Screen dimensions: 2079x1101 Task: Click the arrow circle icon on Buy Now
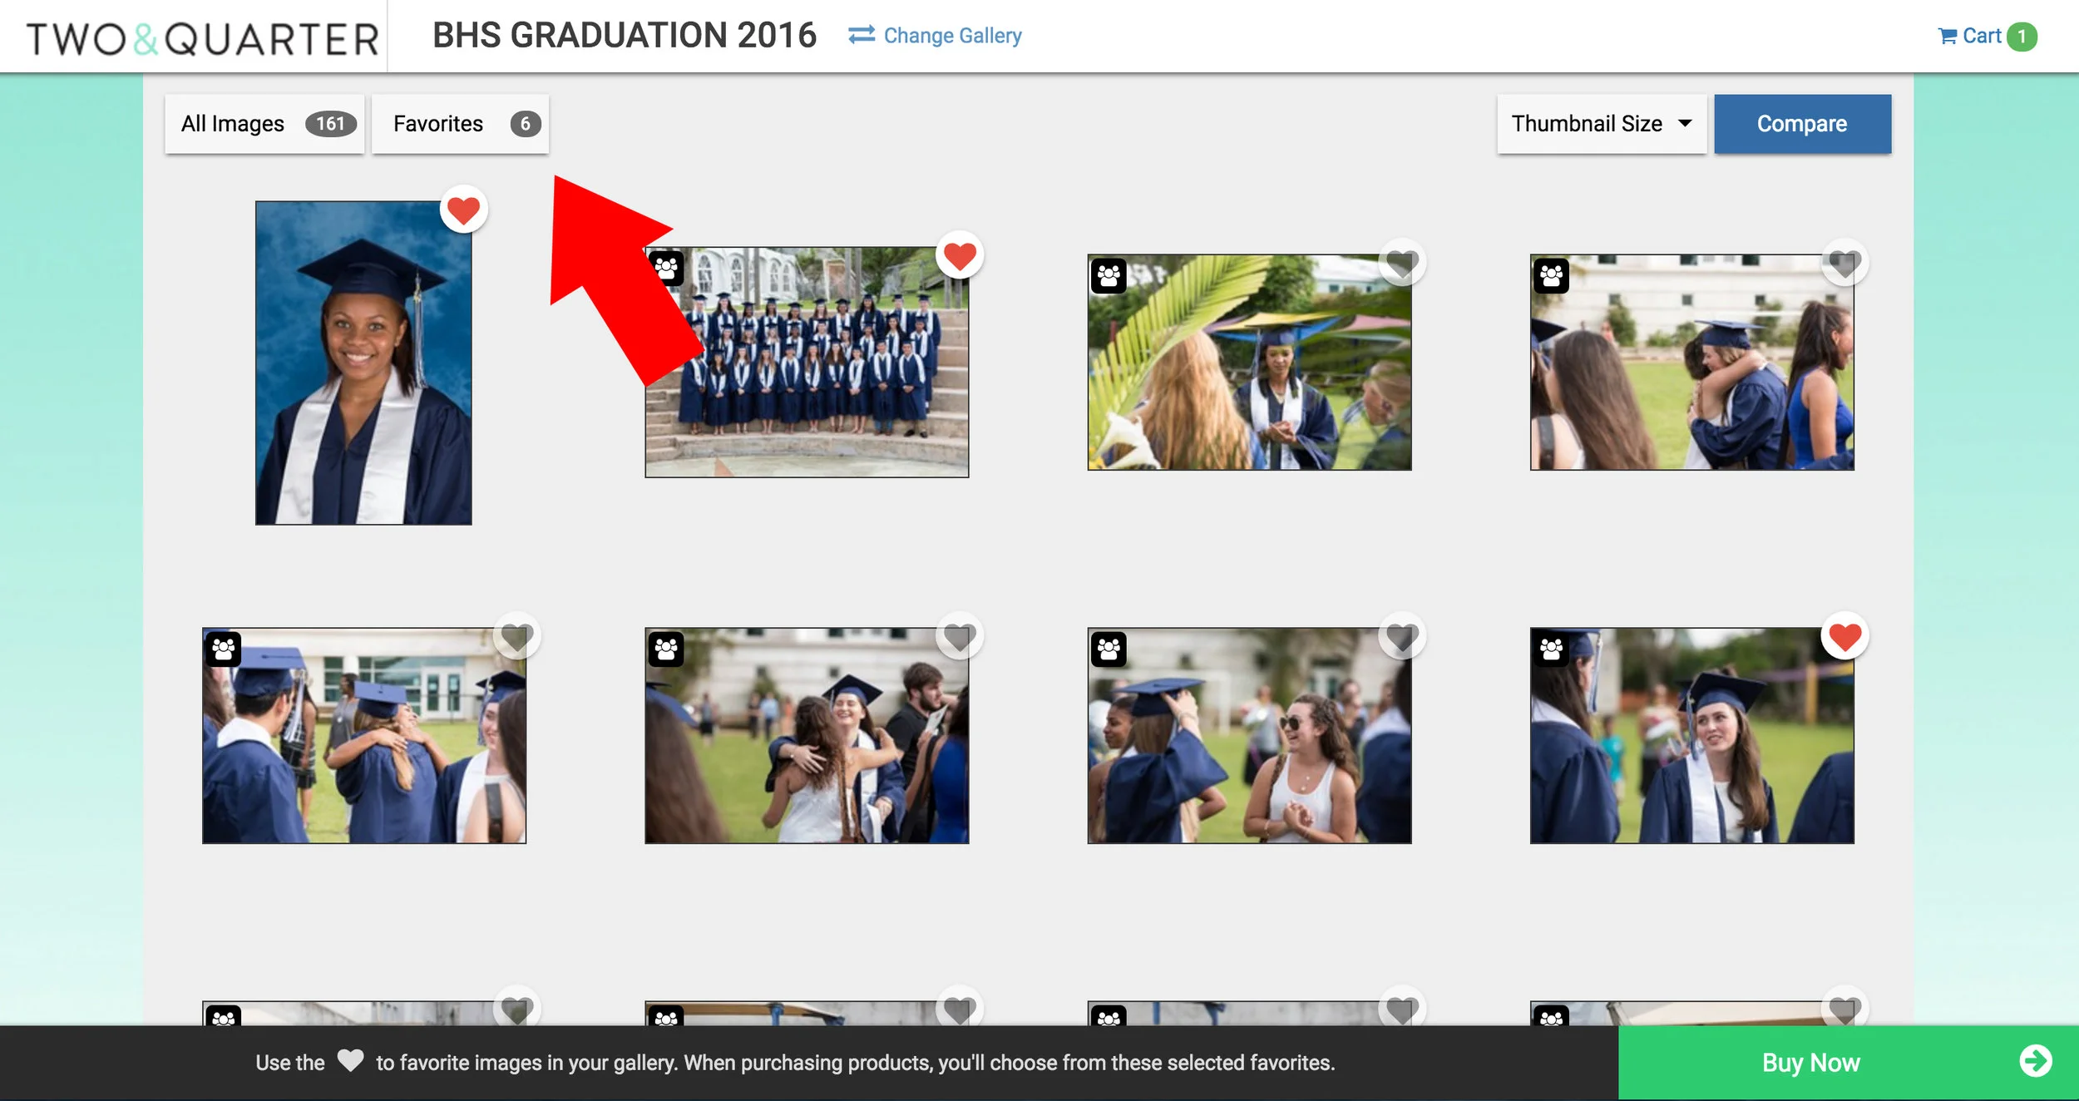point(2035,1061)
